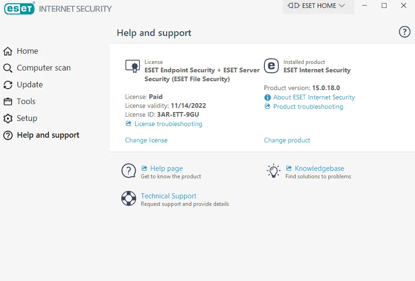Click the Technical Support lifebuoy icon
This screenshot has height=281, width=415.
click(129, 198)
